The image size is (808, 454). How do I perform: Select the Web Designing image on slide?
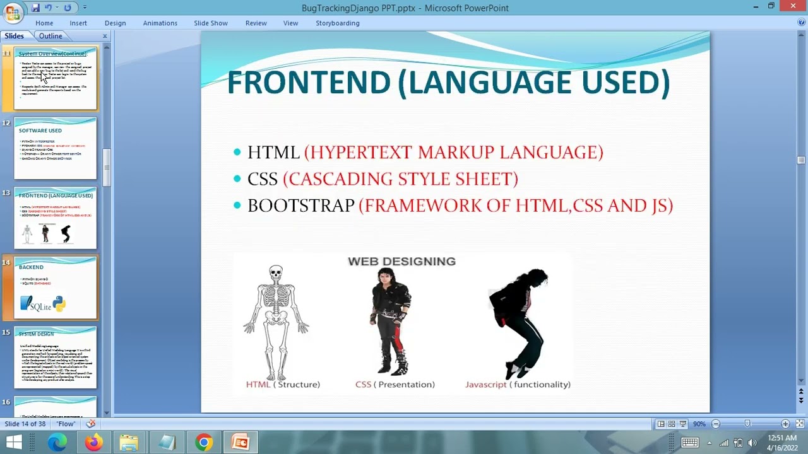(x=403, y=323)
